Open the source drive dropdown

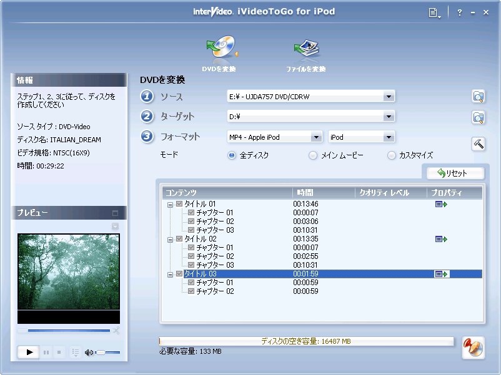(389, 97)
